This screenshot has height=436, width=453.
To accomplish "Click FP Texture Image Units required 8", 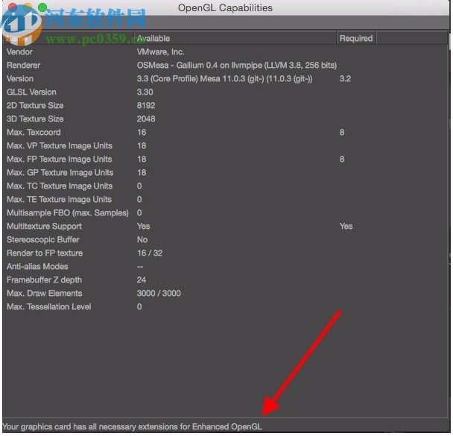I will click(x=342, y=159).
